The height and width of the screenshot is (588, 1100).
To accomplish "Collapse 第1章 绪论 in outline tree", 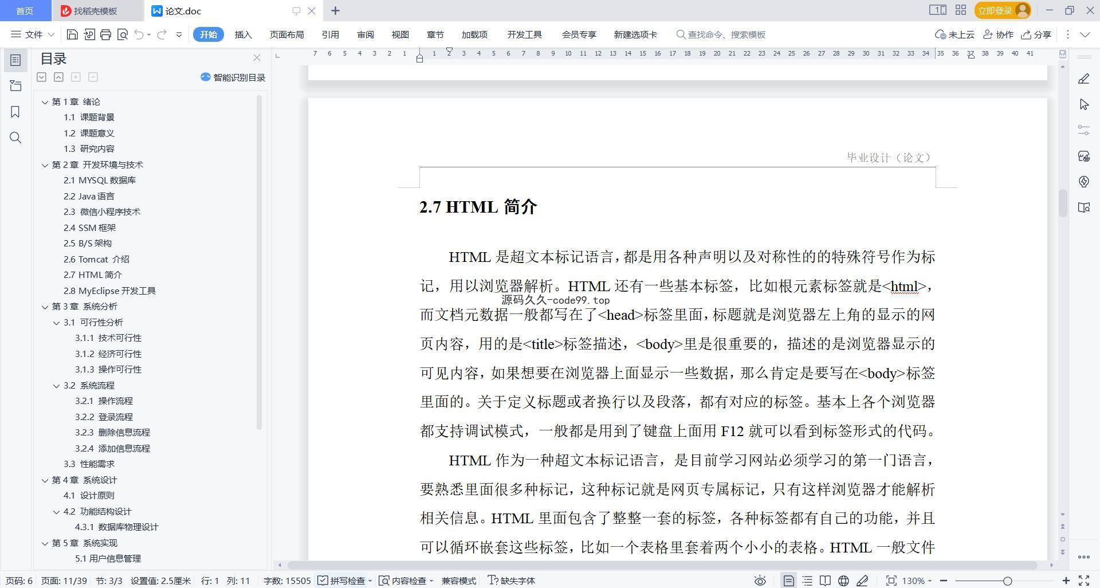I will pos(45,102).
